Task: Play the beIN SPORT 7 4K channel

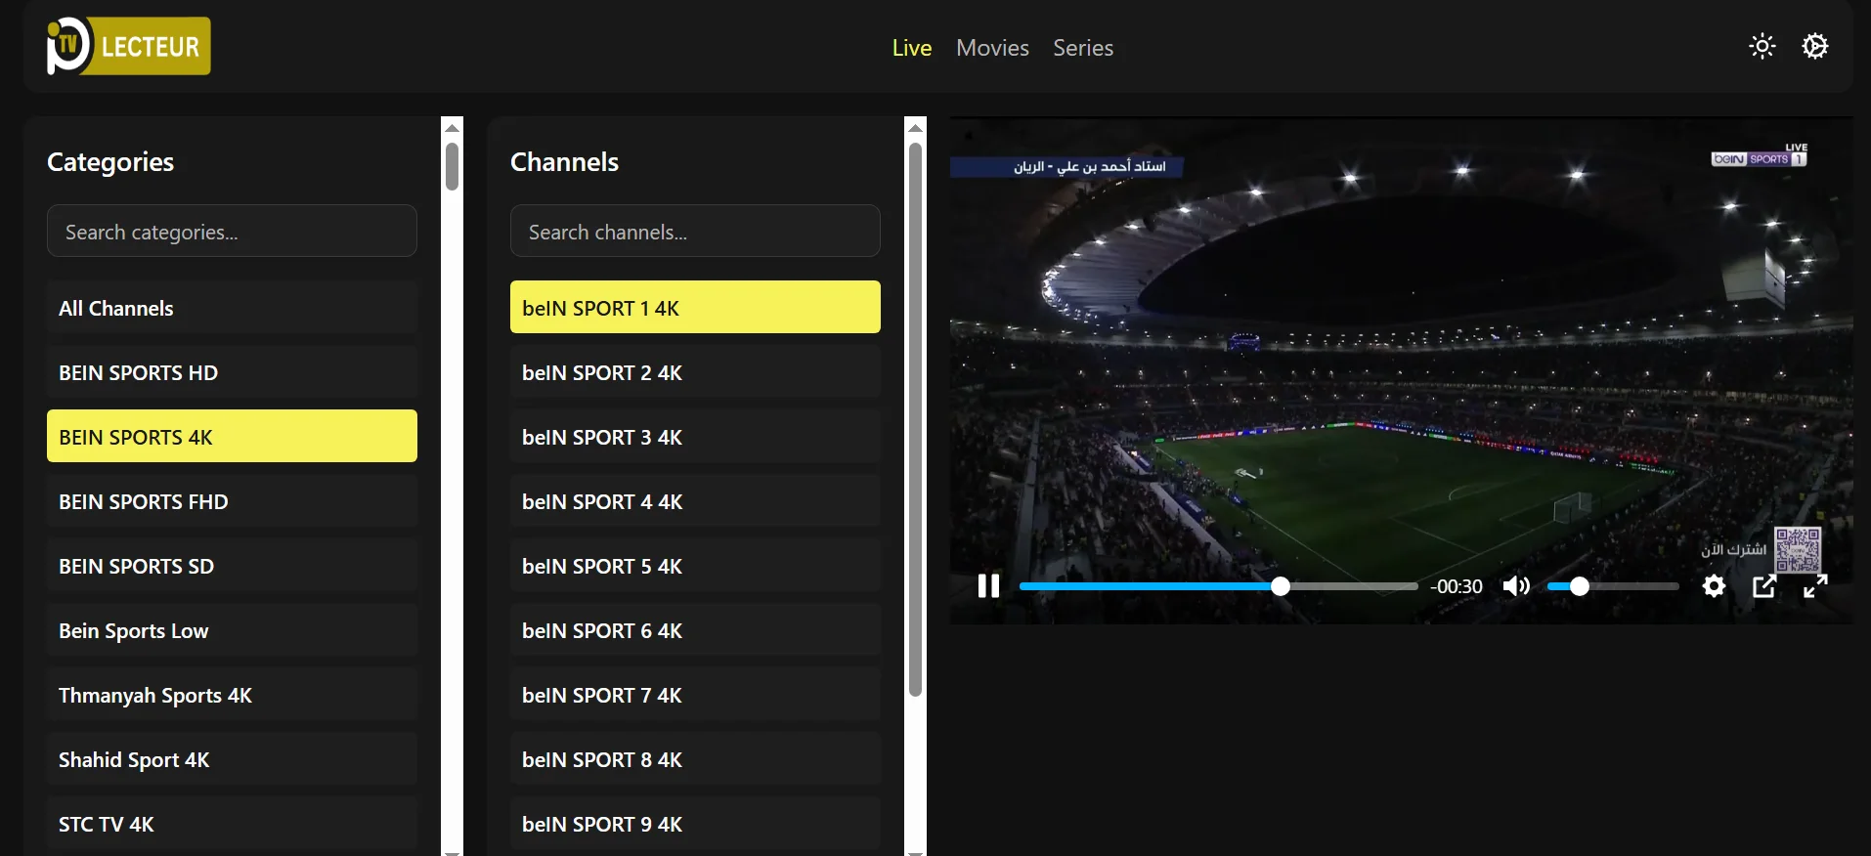Action: [x=695, y=695]
